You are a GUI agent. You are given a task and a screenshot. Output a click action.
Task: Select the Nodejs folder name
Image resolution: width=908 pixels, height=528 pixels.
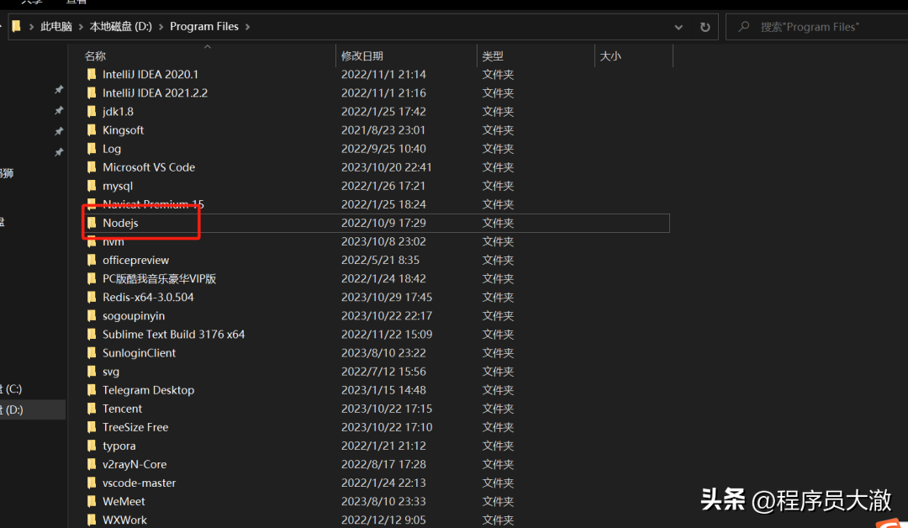point(120,223)
